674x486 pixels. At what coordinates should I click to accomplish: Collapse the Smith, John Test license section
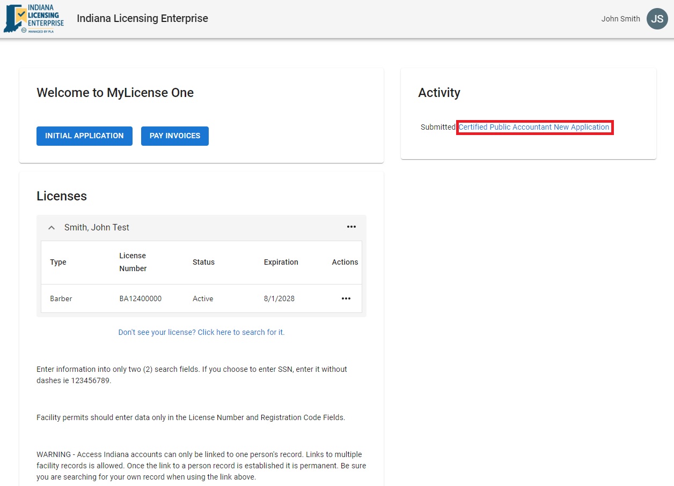[52, 228]
